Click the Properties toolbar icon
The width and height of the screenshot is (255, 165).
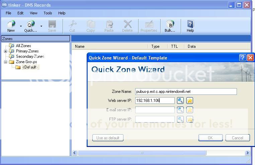click(x=149, y=26)
